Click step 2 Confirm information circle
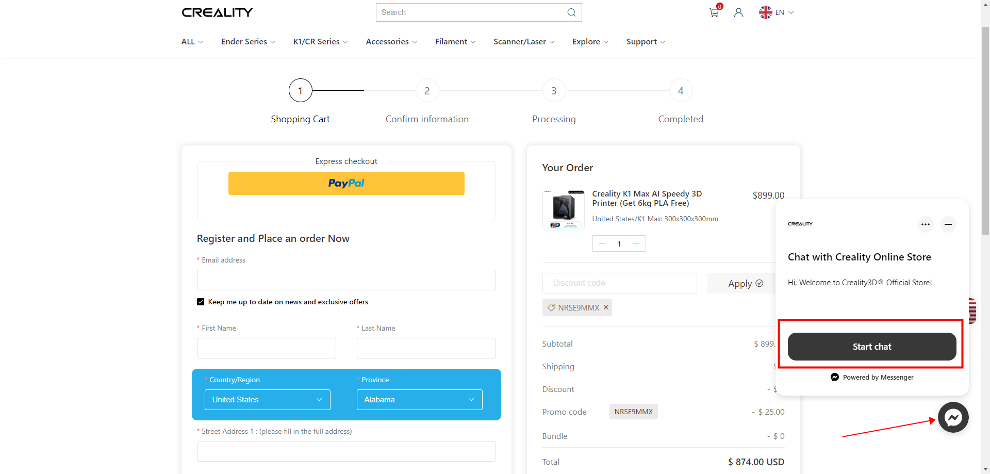The height and width of the screenshot is (474, 990). click(427, 91)
